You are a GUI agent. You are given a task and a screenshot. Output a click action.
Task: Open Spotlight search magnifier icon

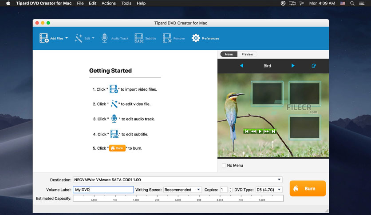click(x=352, y=3)
